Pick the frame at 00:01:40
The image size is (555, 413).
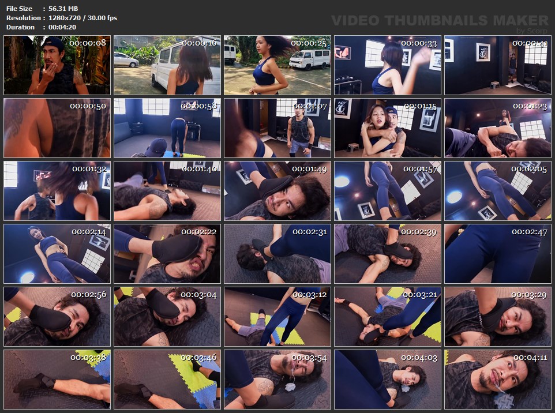click(x=167, y=191)
